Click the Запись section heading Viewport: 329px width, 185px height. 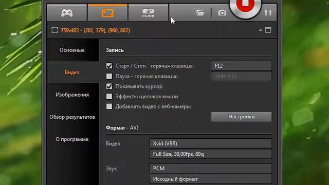pyautogui.click(x=115, y=50)
